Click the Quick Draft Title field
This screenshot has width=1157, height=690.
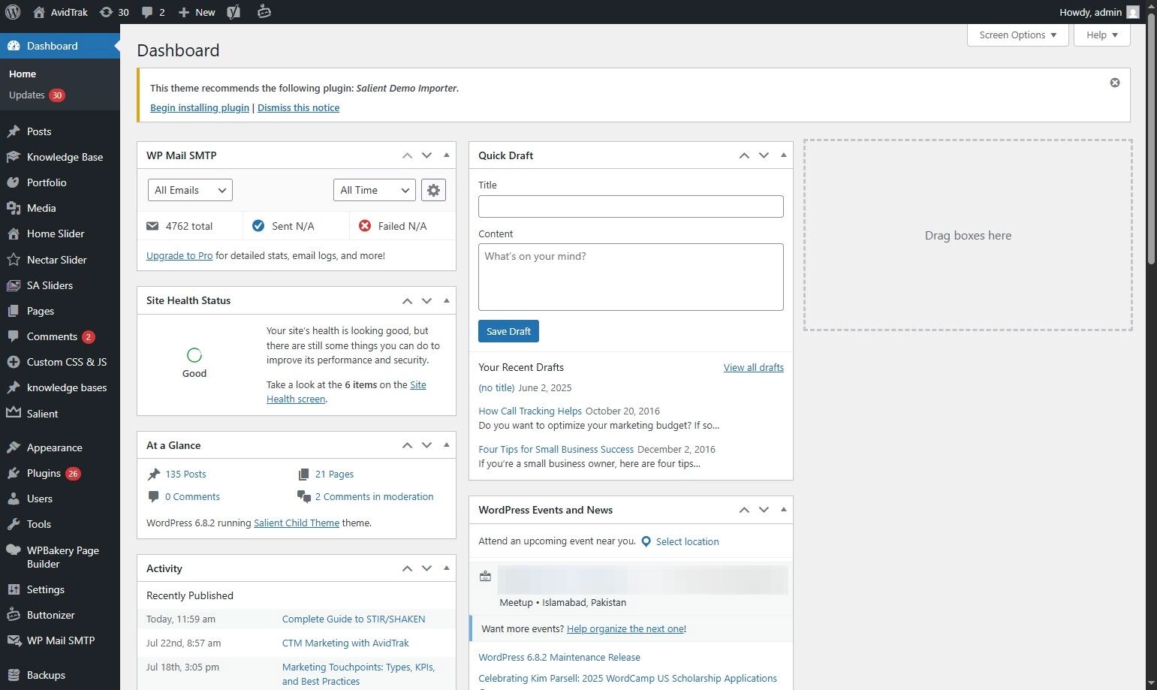pyautogui.click(x=631, y=206)
